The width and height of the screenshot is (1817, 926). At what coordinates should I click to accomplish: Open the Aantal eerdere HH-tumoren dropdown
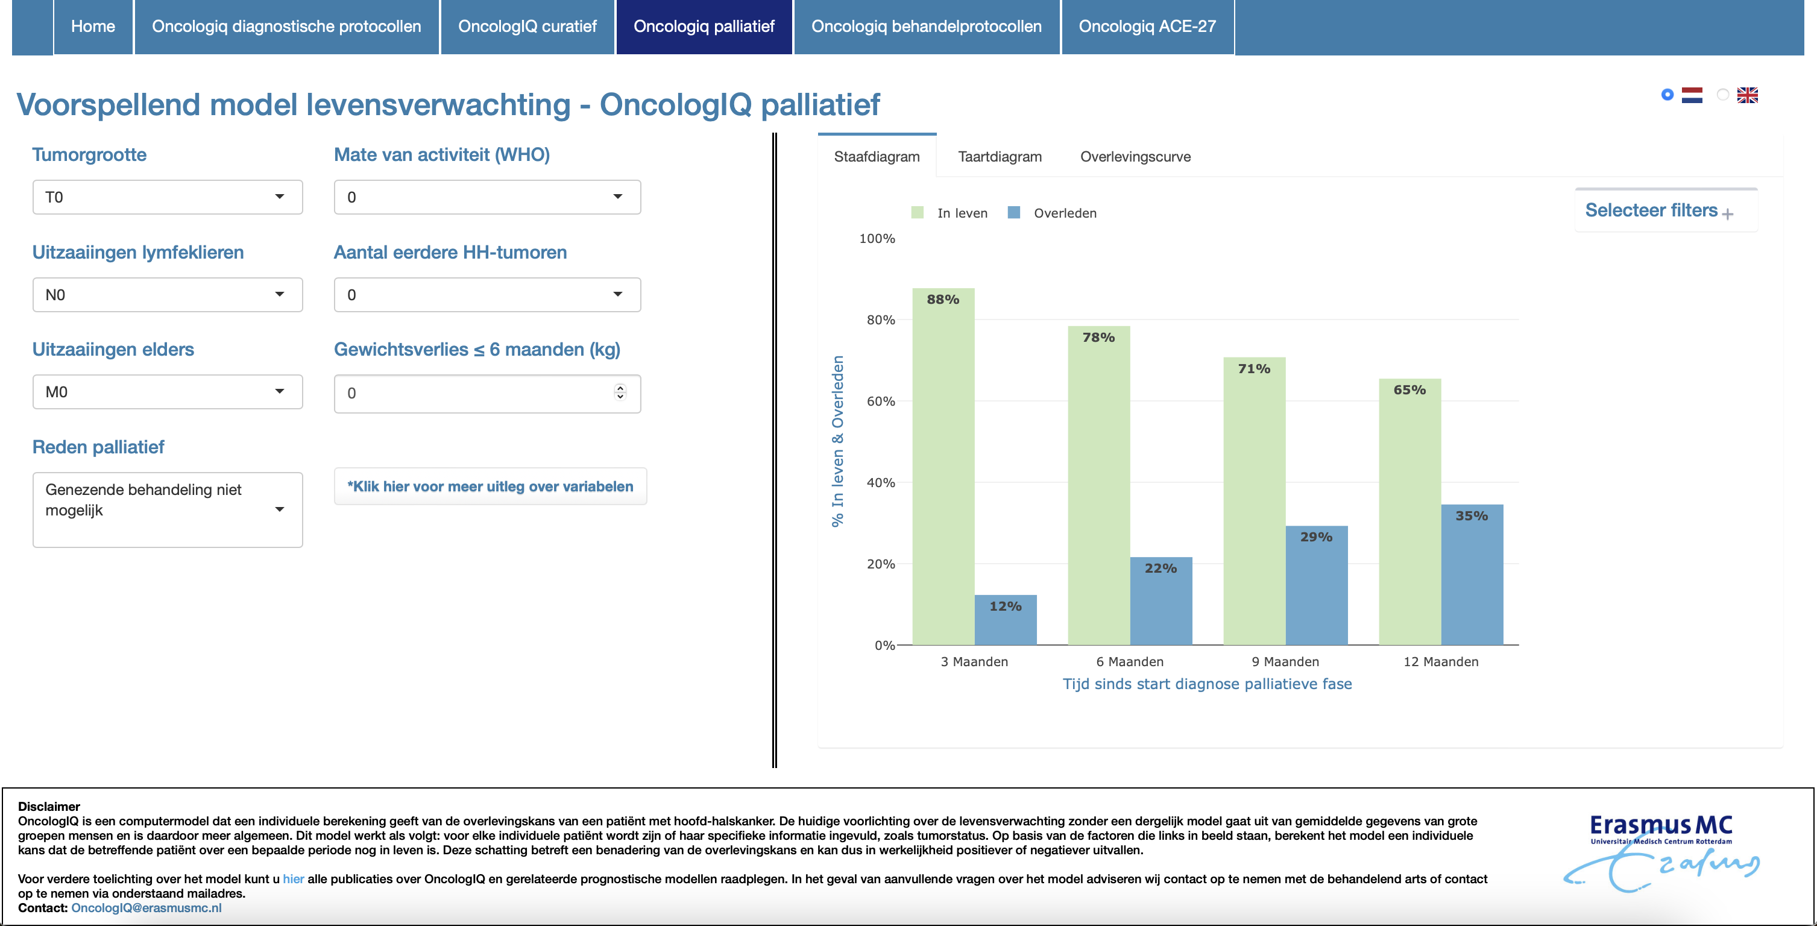point(487,295)
